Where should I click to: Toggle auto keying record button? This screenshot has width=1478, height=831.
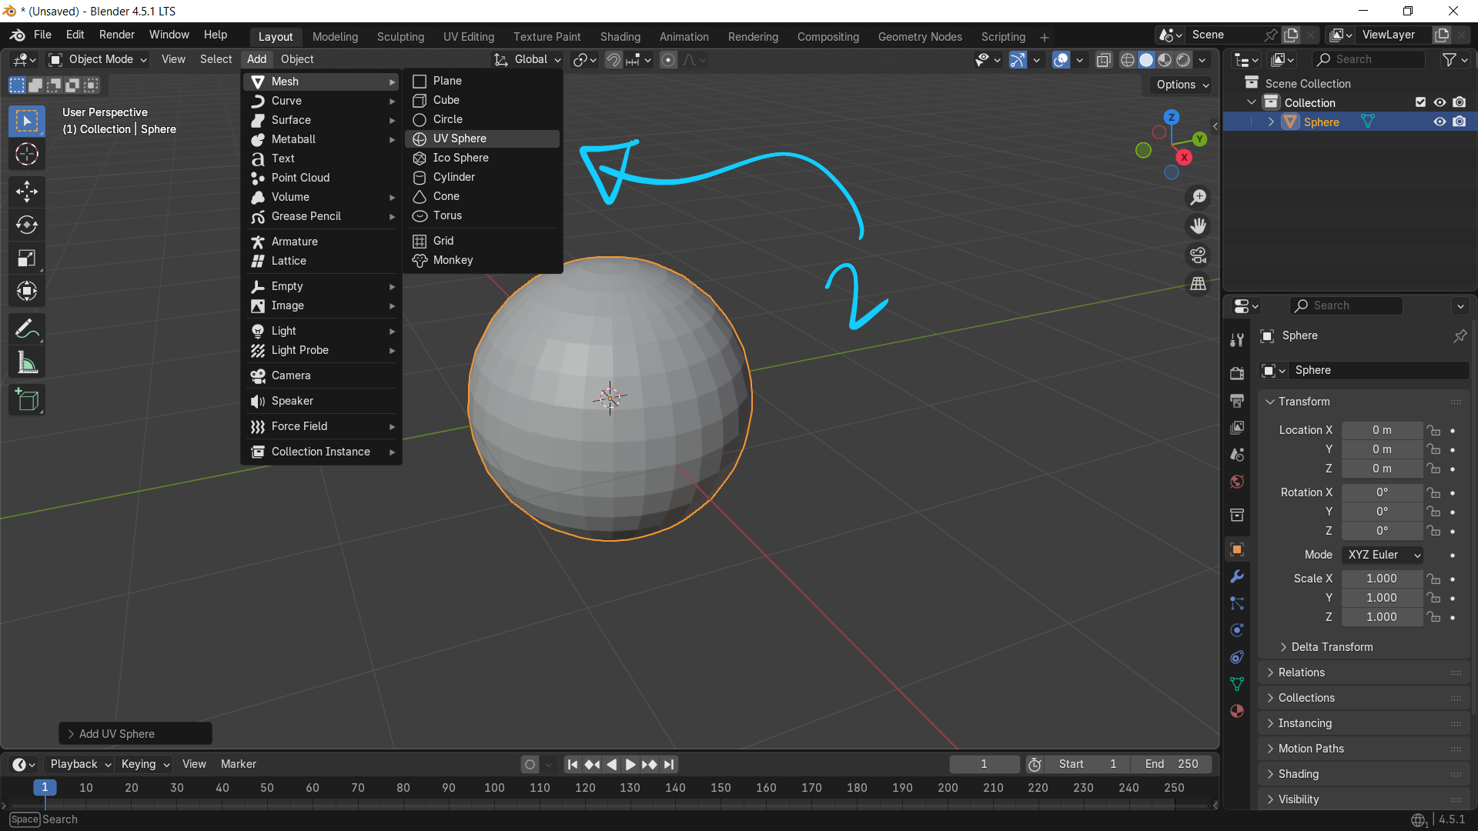(x=530, y=764)
